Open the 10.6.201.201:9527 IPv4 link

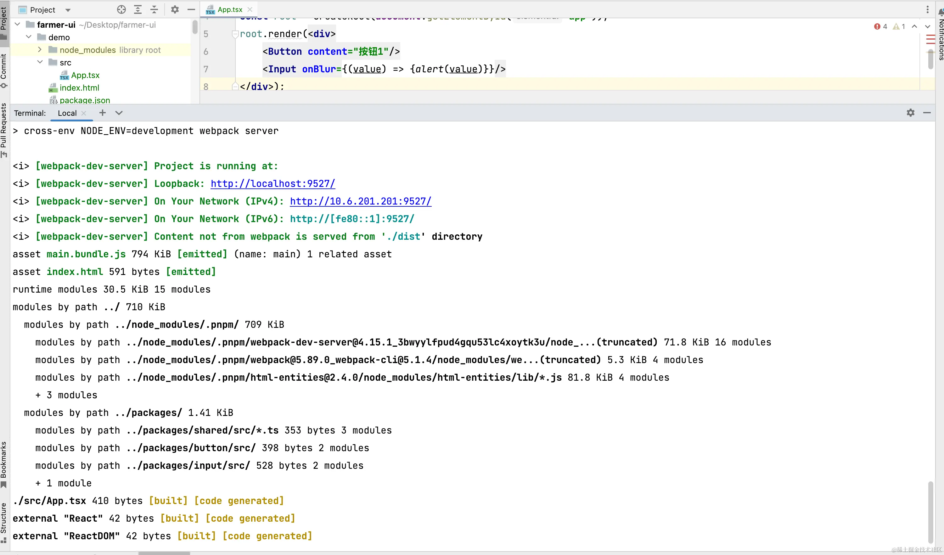[x=360, y=201]
